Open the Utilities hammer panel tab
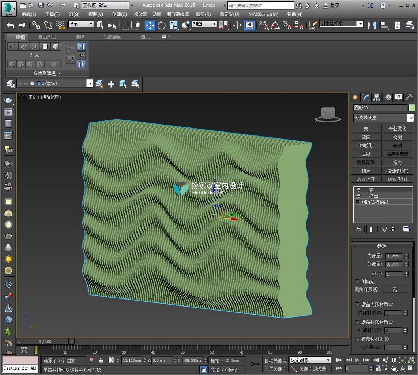This screenshot has height=375, width=418. click(x=408, y=97)
